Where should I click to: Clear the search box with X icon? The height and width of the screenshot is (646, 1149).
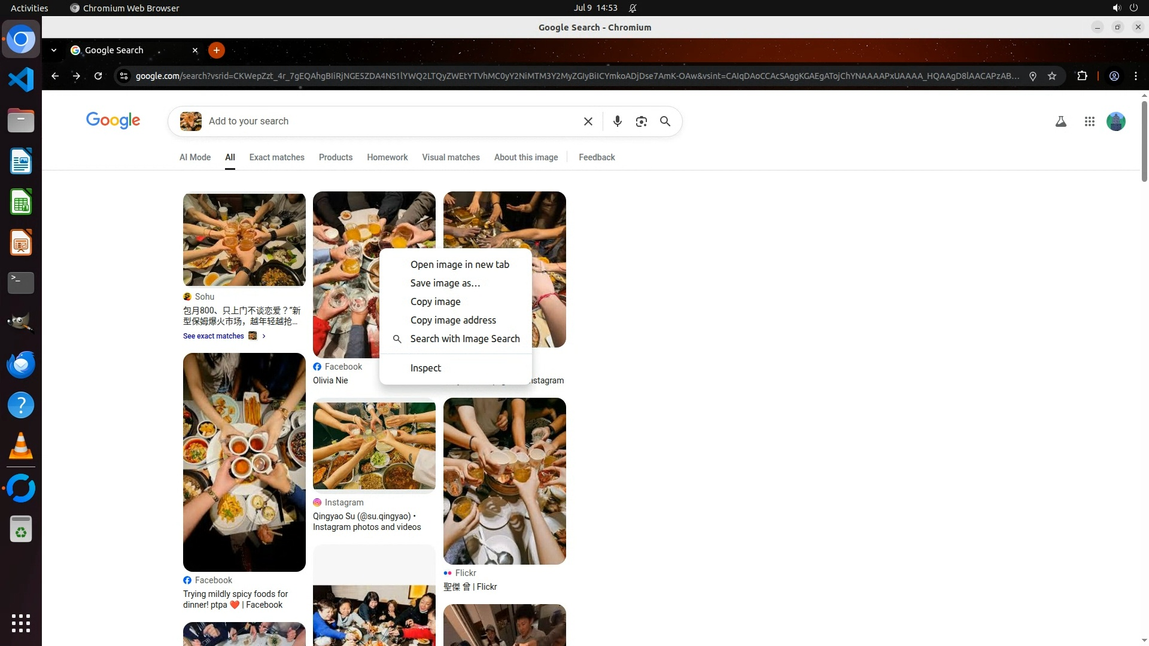588,121
